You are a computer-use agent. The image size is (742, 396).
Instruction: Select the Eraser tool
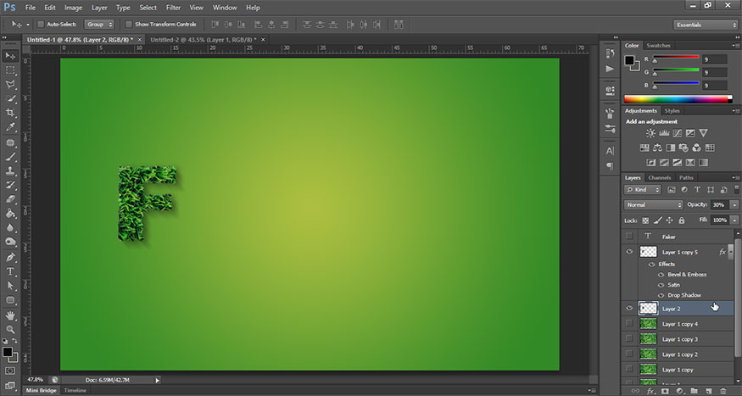tap(10, 199)
